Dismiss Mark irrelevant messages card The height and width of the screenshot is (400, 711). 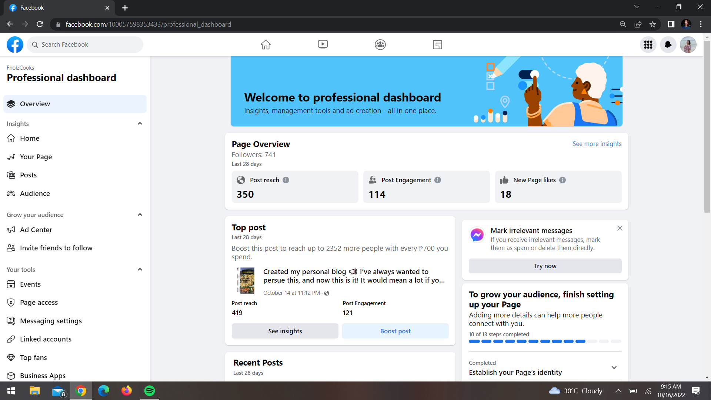(x=620, y=229)
